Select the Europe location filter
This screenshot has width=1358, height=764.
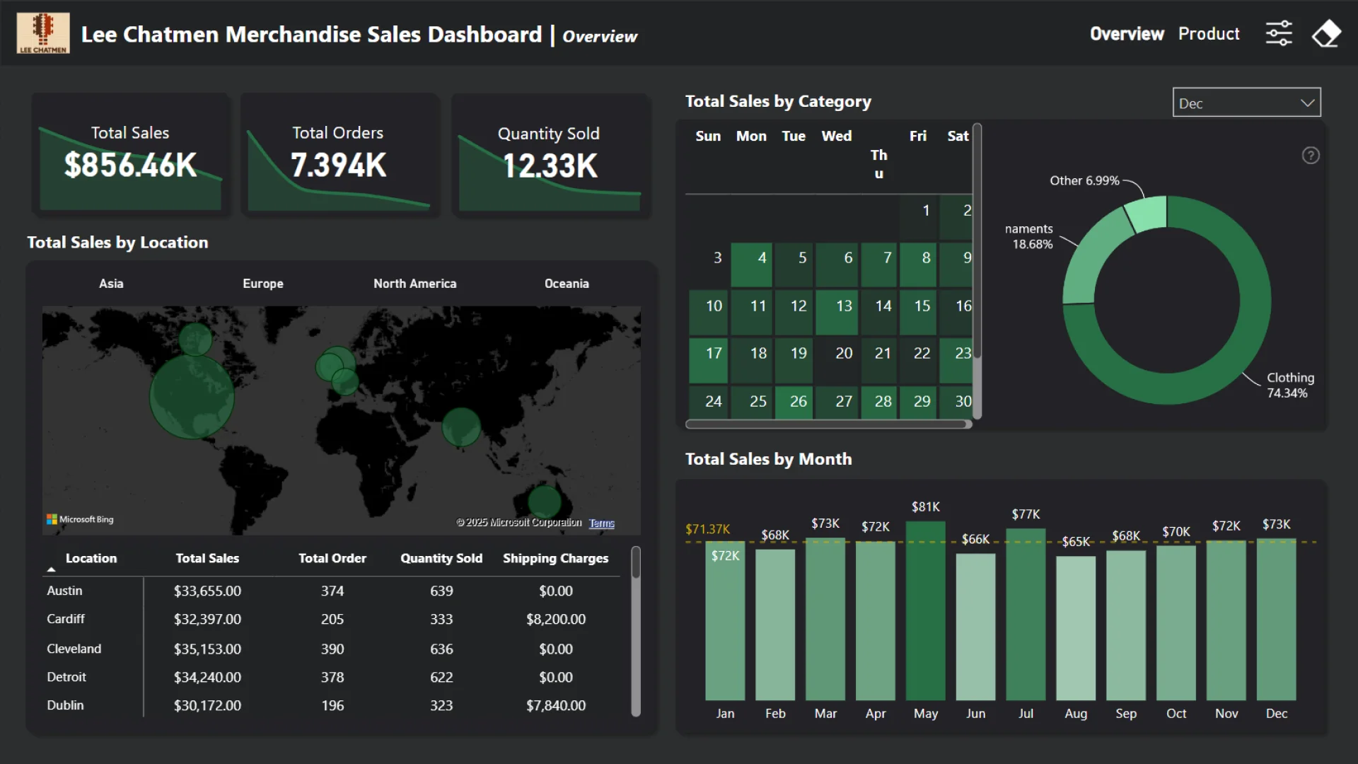pos(263,284)
